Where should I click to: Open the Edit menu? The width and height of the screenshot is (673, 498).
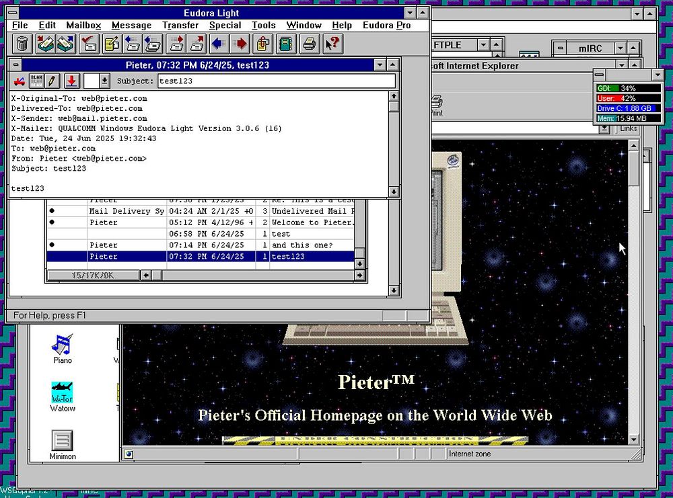pos(47,26)
